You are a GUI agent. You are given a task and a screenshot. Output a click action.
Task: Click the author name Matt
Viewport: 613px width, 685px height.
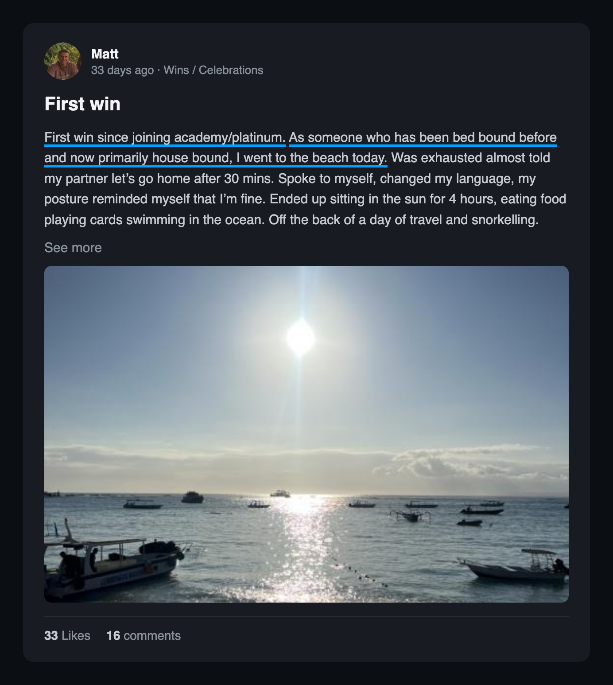click(105, 54)
